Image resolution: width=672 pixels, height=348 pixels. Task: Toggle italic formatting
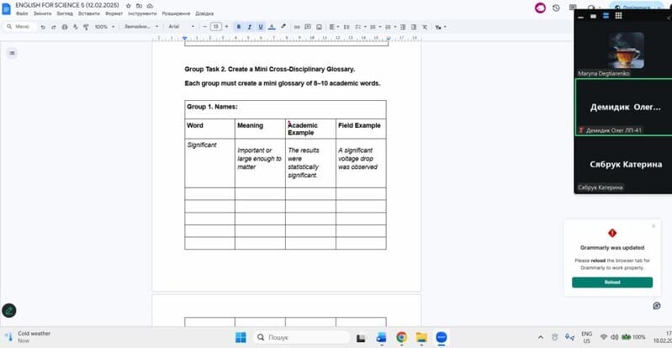250,27
